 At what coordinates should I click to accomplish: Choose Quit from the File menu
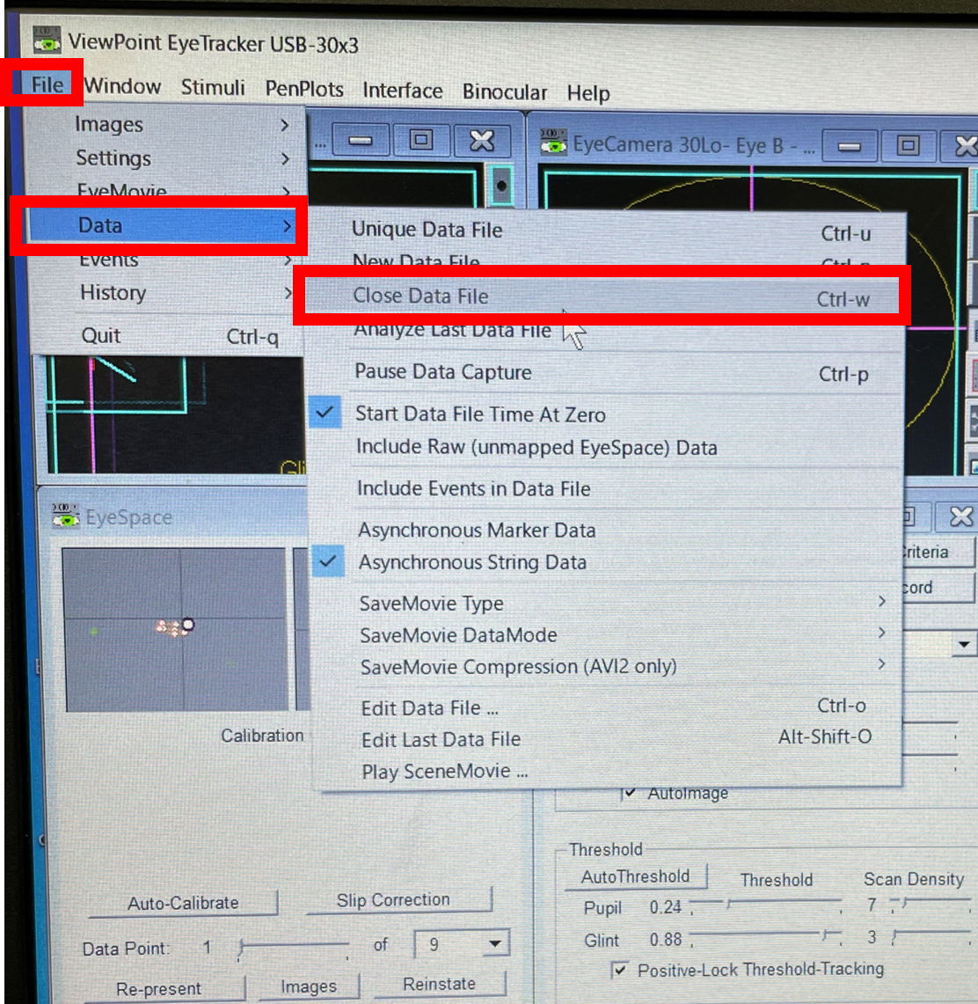[164, 335]
